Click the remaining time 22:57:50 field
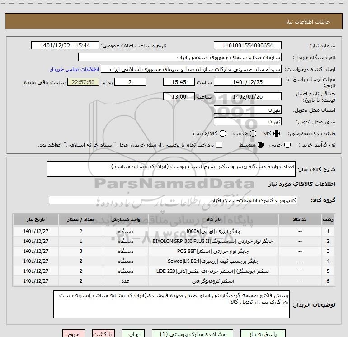The height and width of the screenshot is (337, 348). [83, 82]
